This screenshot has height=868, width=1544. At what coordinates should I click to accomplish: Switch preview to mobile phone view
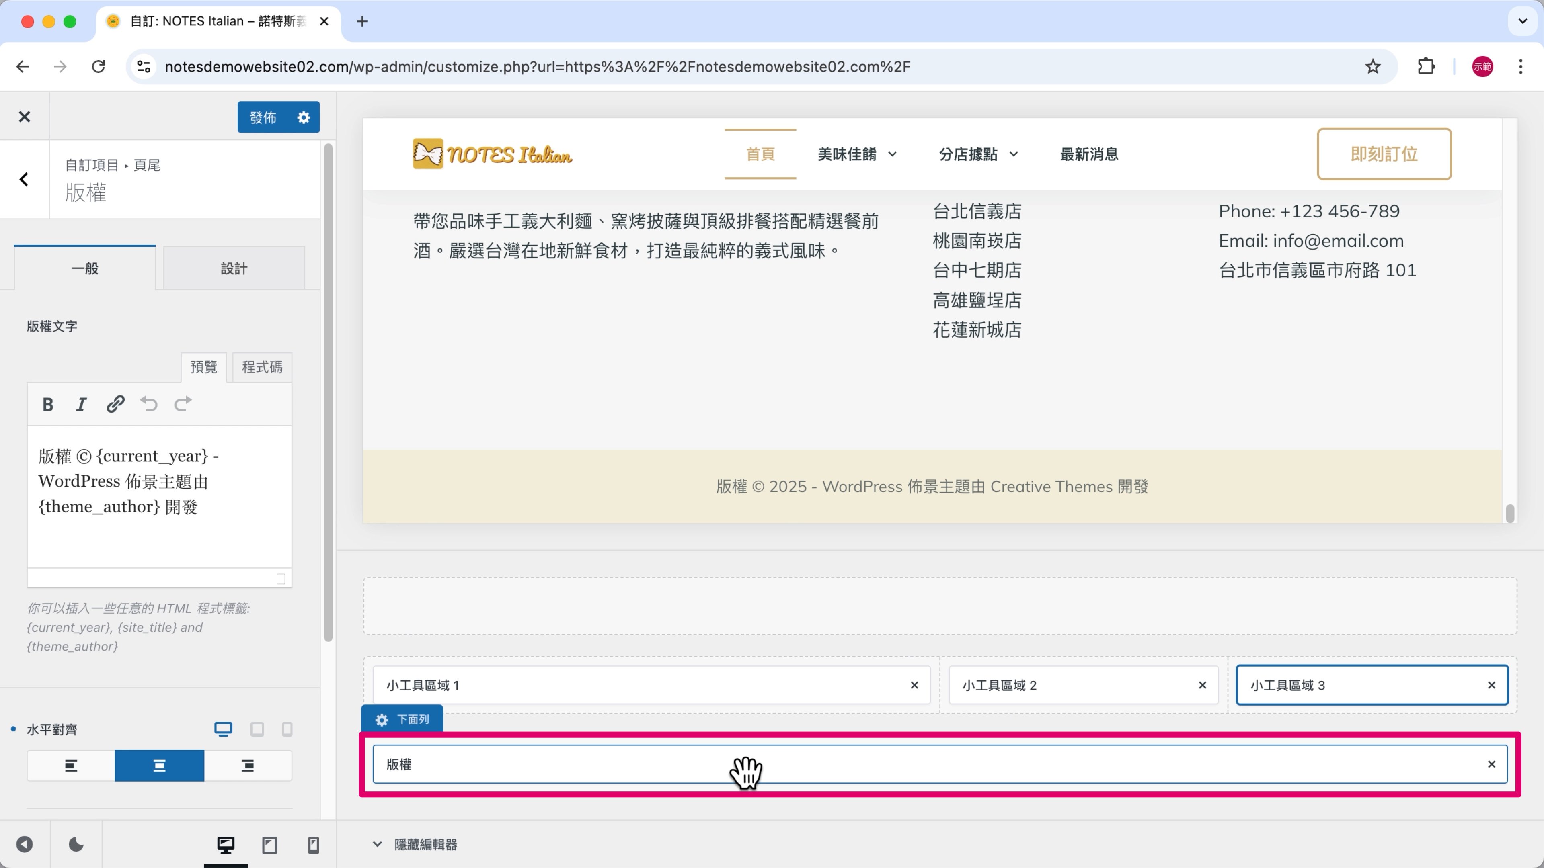[x=312, y=845]
